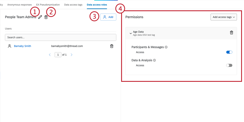Switch to the Data access tags tab
The image size is (244, 122).
tap(73, 5)
